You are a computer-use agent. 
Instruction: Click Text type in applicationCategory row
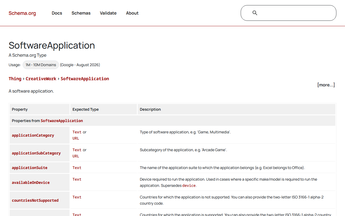pyautogui.click(x=77, y=132)
